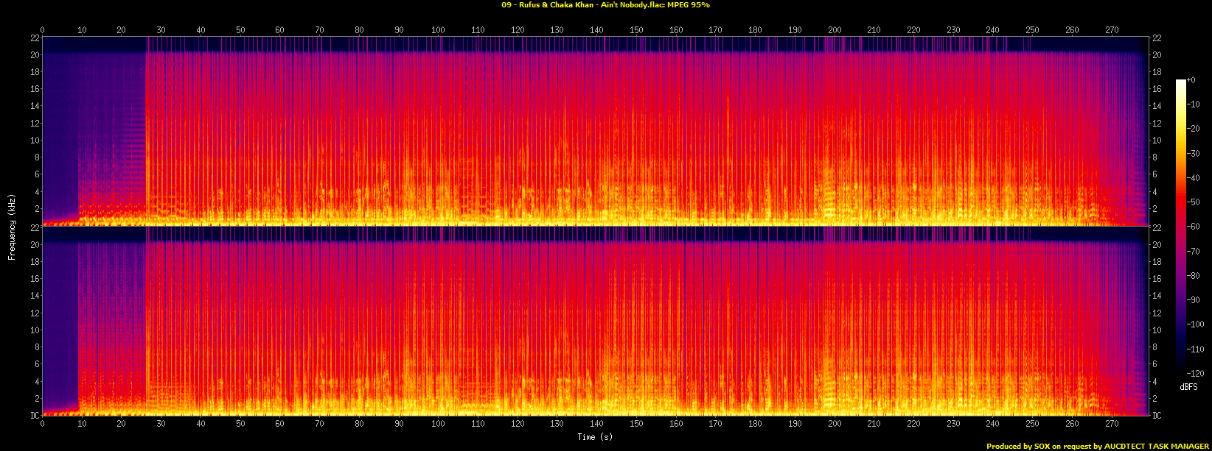The image size is (1212, 451).
Task: Click the "100" tick on the top time axis
Action: coord(439,30)
